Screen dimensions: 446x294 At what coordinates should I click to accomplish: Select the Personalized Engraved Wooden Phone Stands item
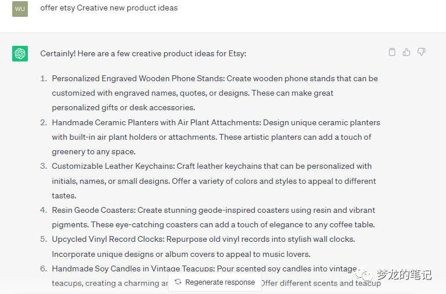pyautogui.click(x=138, y=78)
